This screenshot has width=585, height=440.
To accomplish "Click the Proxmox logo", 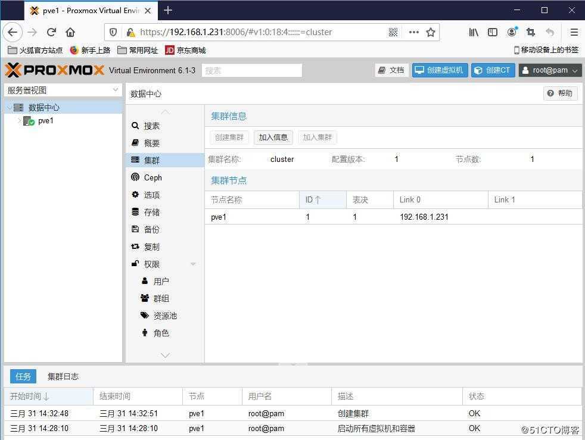I will [x=54, y=70].
